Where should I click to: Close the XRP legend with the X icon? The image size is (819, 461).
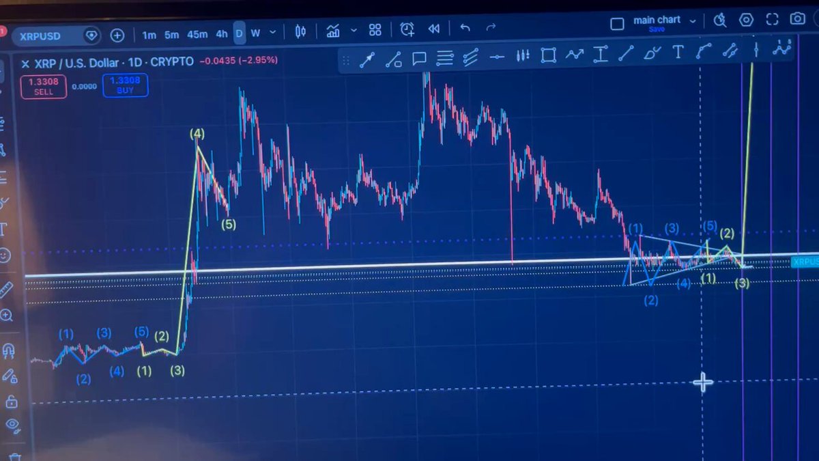[25, 64]
